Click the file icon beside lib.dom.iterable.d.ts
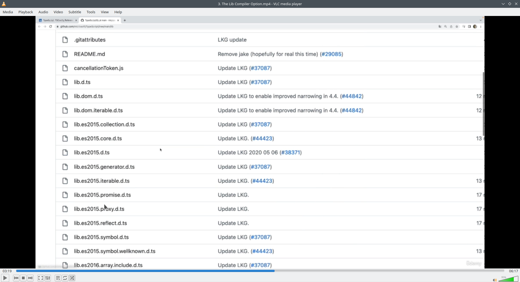Image resolution: width=520 pixels, height=282 pixels. point(65,110)
